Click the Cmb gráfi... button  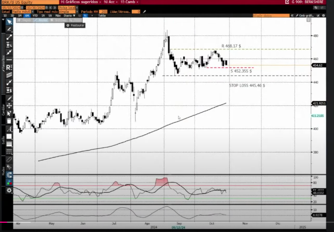pos(305,16)
